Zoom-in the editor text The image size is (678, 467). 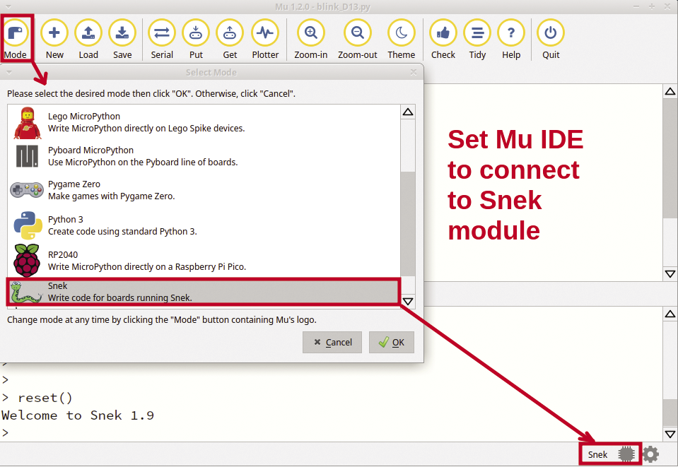pyautogui.click(x=311, y=40)
